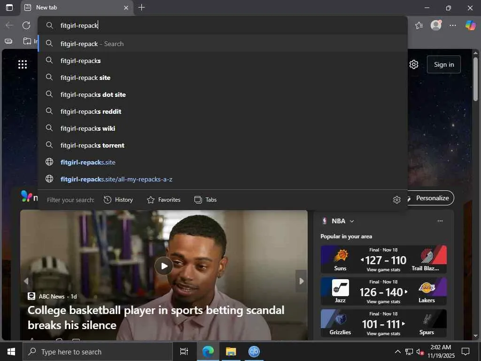Close the New tab tab
The image size is (481, 361).
pyautogui.click(x=126, y=8)
